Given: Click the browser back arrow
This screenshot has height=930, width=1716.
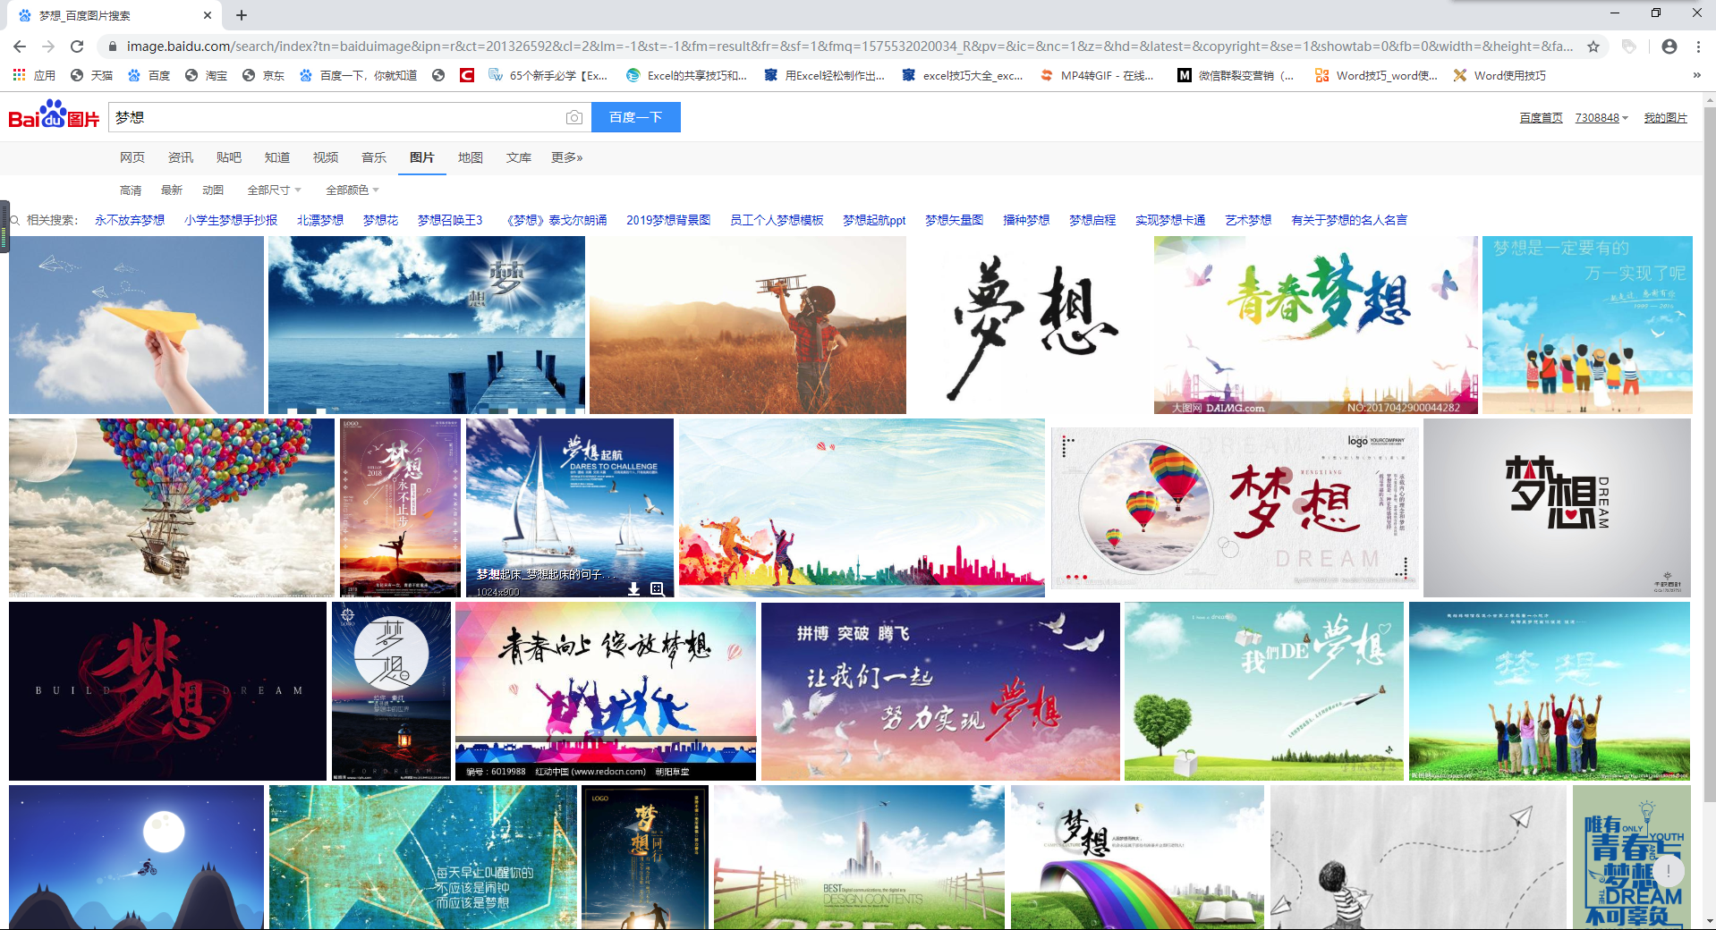Looking at the screenshot, I should click(20, 46).
